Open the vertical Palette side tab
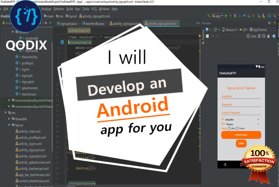Image resolution: width=279 pixels, height=187 pixels. coord(203,37)
